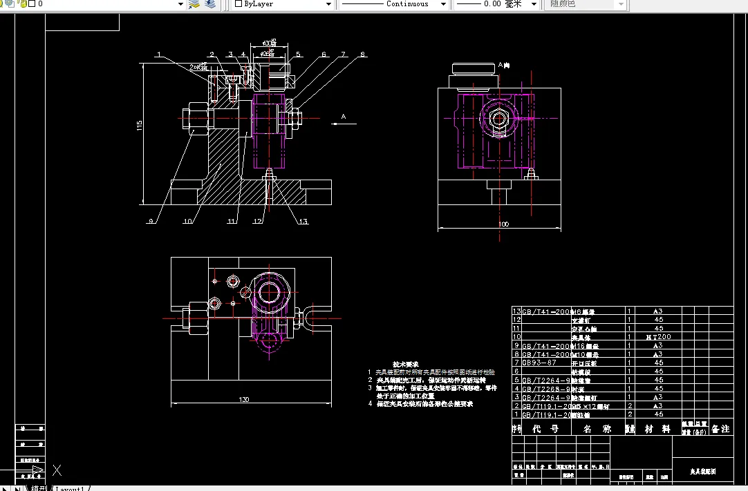Select the 100 width dimension text
Image resolution: width=748 pixels, height=491 pixels.
pyautogui.click(x=503, y=224)
